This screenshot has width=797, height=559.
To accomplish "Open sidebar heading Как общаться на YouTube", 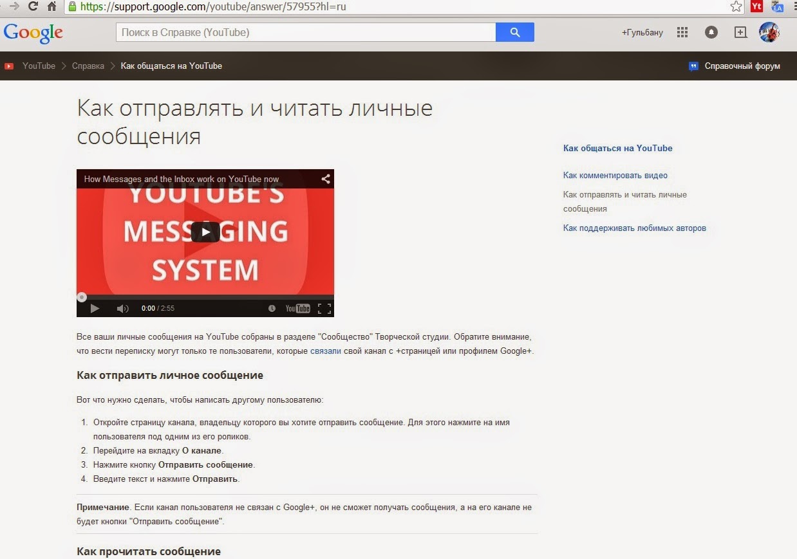I will (617, 148).
